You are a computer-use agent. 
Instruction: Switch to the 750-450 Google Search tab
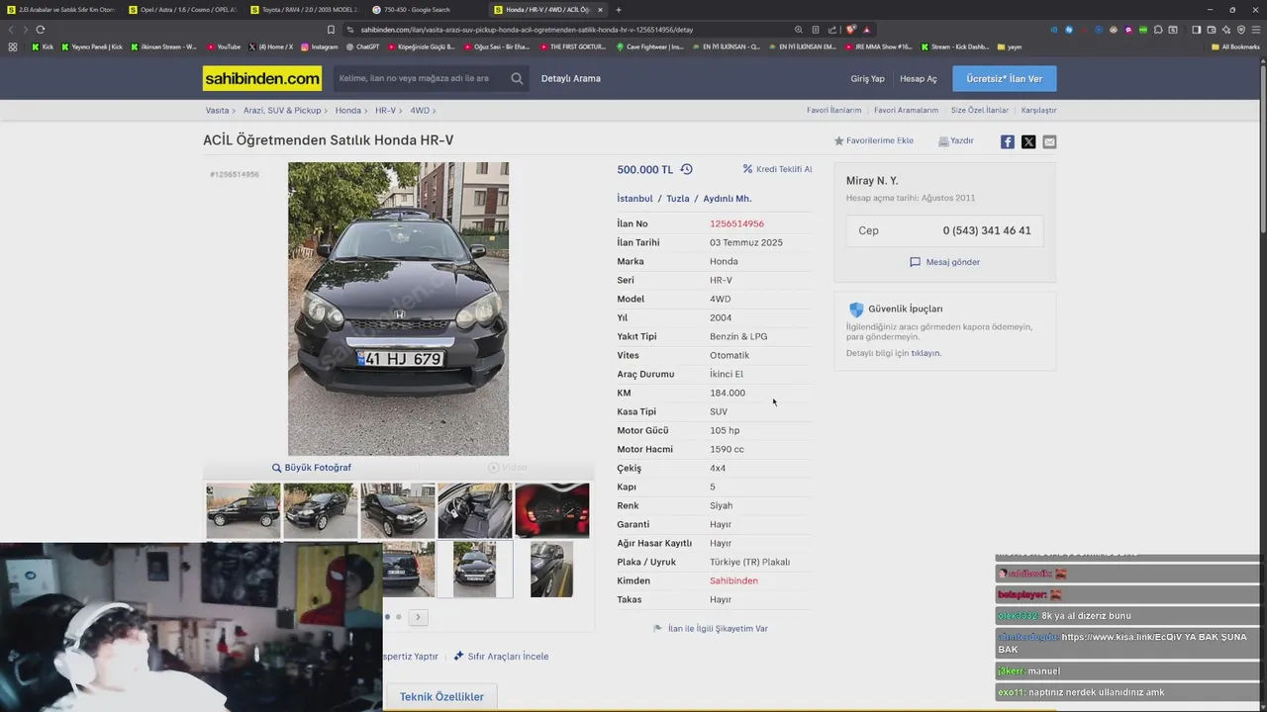point(426,10)
